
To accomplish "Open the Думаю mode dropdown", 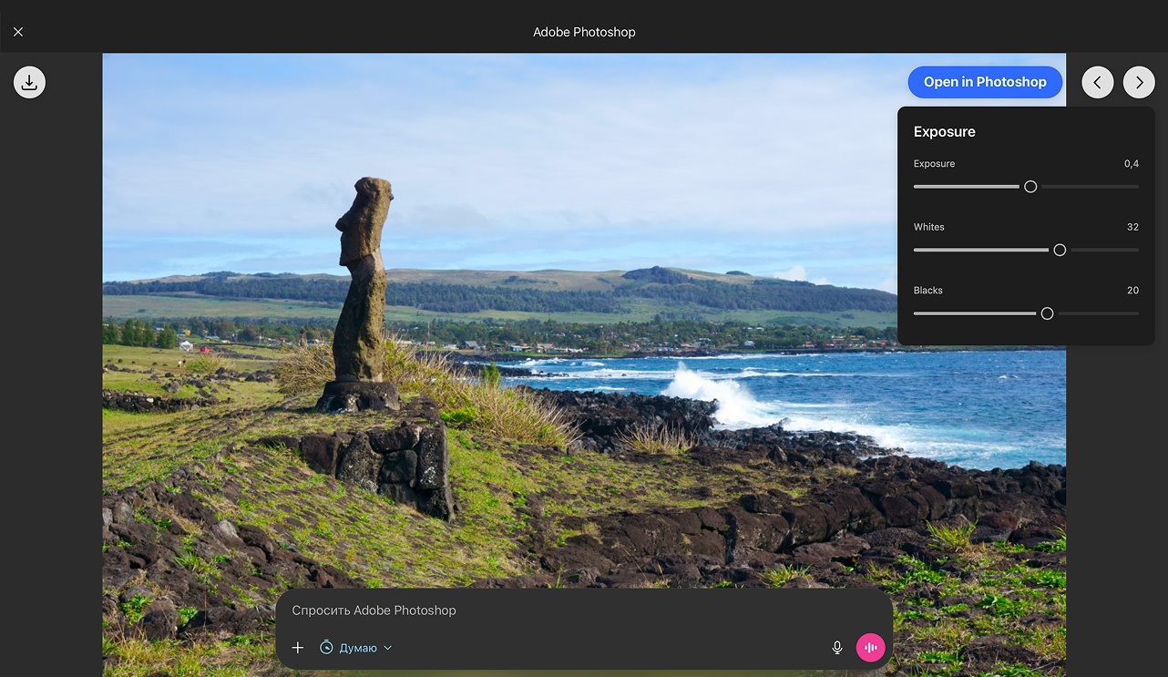I will [x=356, y=648].
